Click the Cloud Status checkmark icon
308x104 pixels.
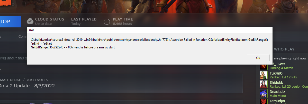coord(30,21)
